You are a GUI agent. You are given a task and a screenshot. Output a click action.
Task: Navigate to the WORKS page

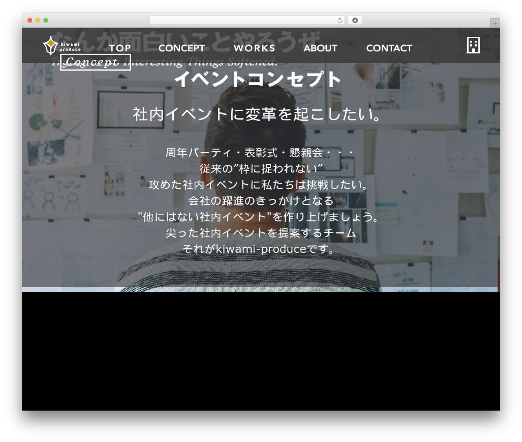point(254,48)
